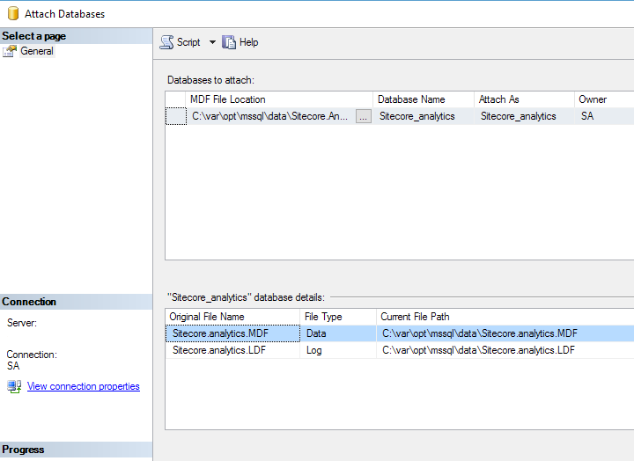Click the Owner column header

point(604,99)
